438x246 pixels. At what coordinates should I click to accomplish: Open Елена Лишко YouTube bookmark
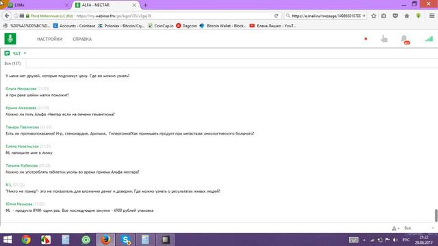273,26
